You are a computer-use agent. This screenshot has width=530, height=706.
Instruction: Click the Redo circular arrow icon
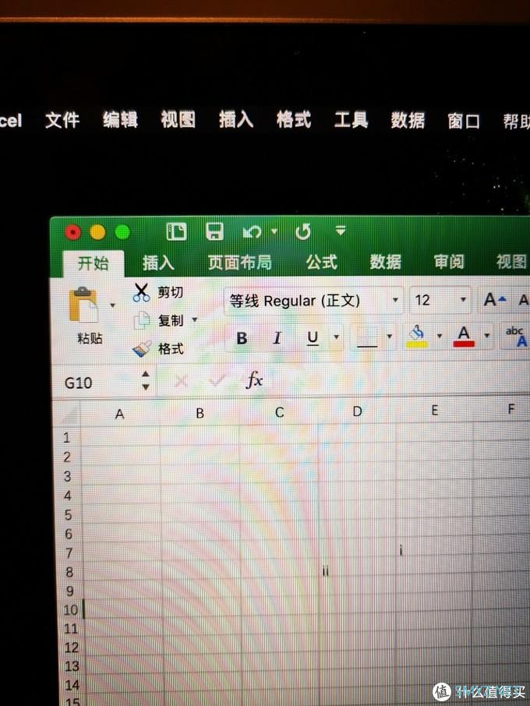tap(303, 232)
